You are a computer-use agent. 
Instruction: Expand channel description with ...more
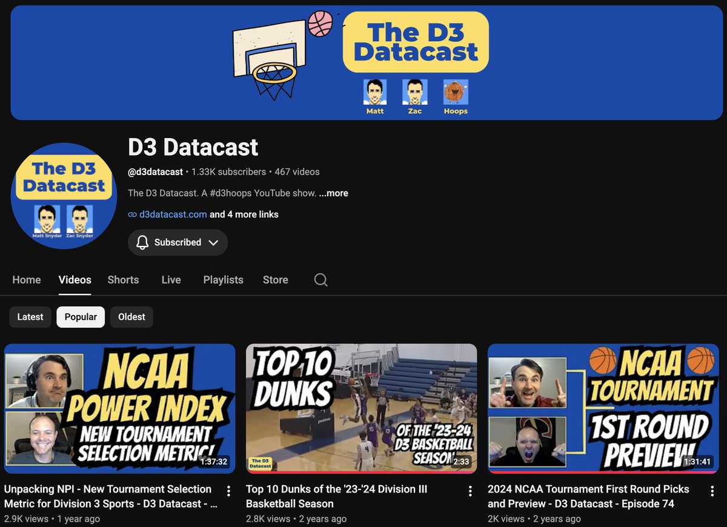click(x=333, y=193)
